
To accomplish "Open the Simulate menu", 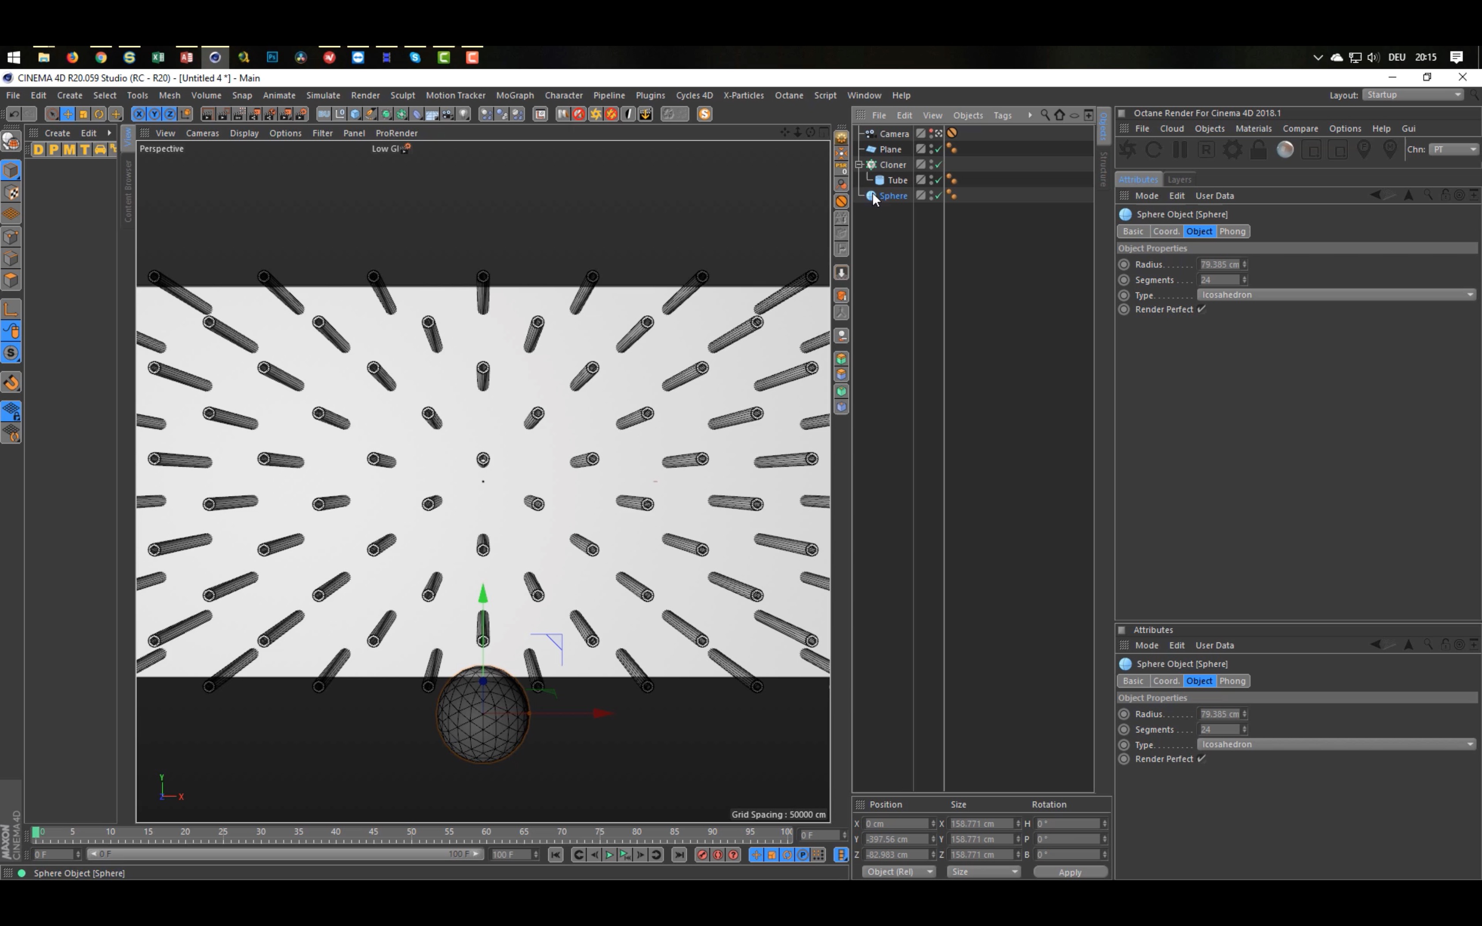I will coord(323,95).
